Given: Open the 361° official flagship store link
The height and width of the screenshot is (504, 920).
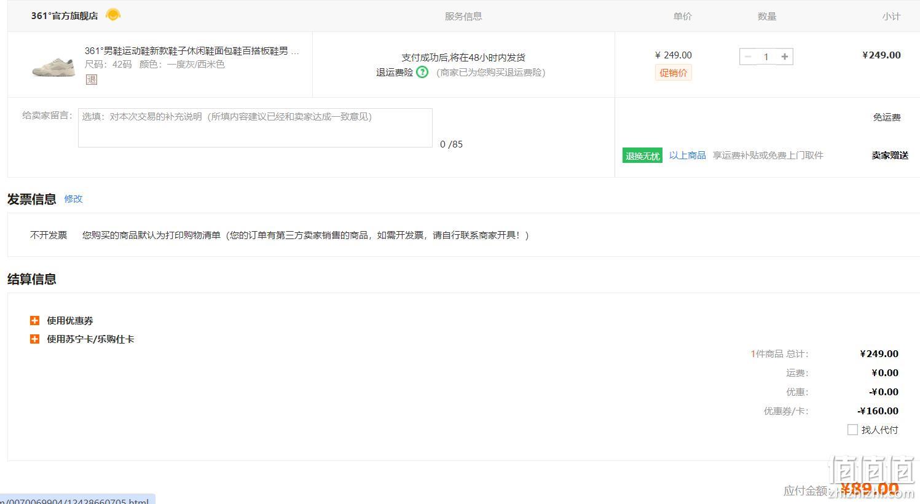Looking at the screenshot, I should pos(65,16).
